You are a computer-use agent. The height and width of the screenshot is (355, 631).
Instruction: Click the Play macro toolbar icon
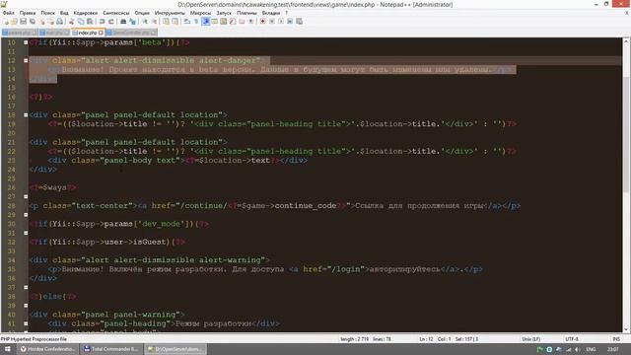coord(281,22)
